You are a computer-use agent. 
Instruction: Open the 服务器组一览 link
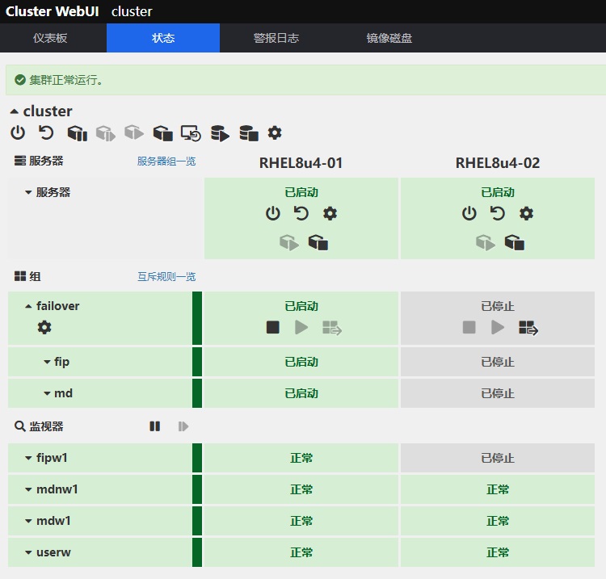tap(166, 161)
